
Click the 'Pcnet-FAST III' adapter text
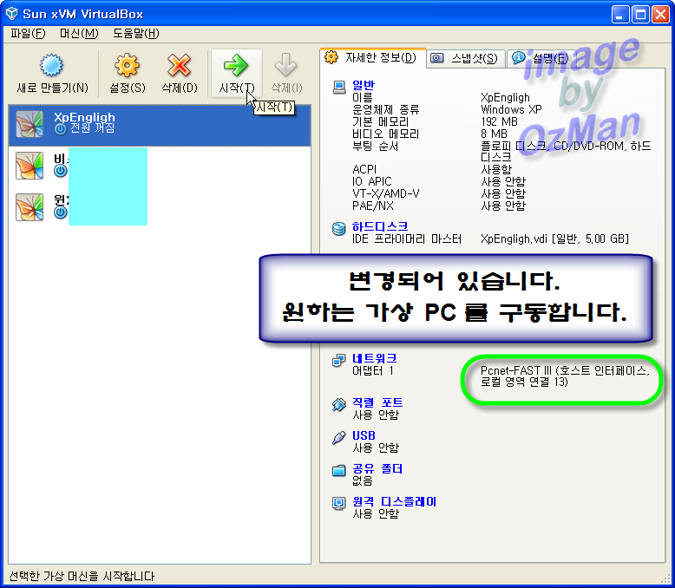pos(565,376)
